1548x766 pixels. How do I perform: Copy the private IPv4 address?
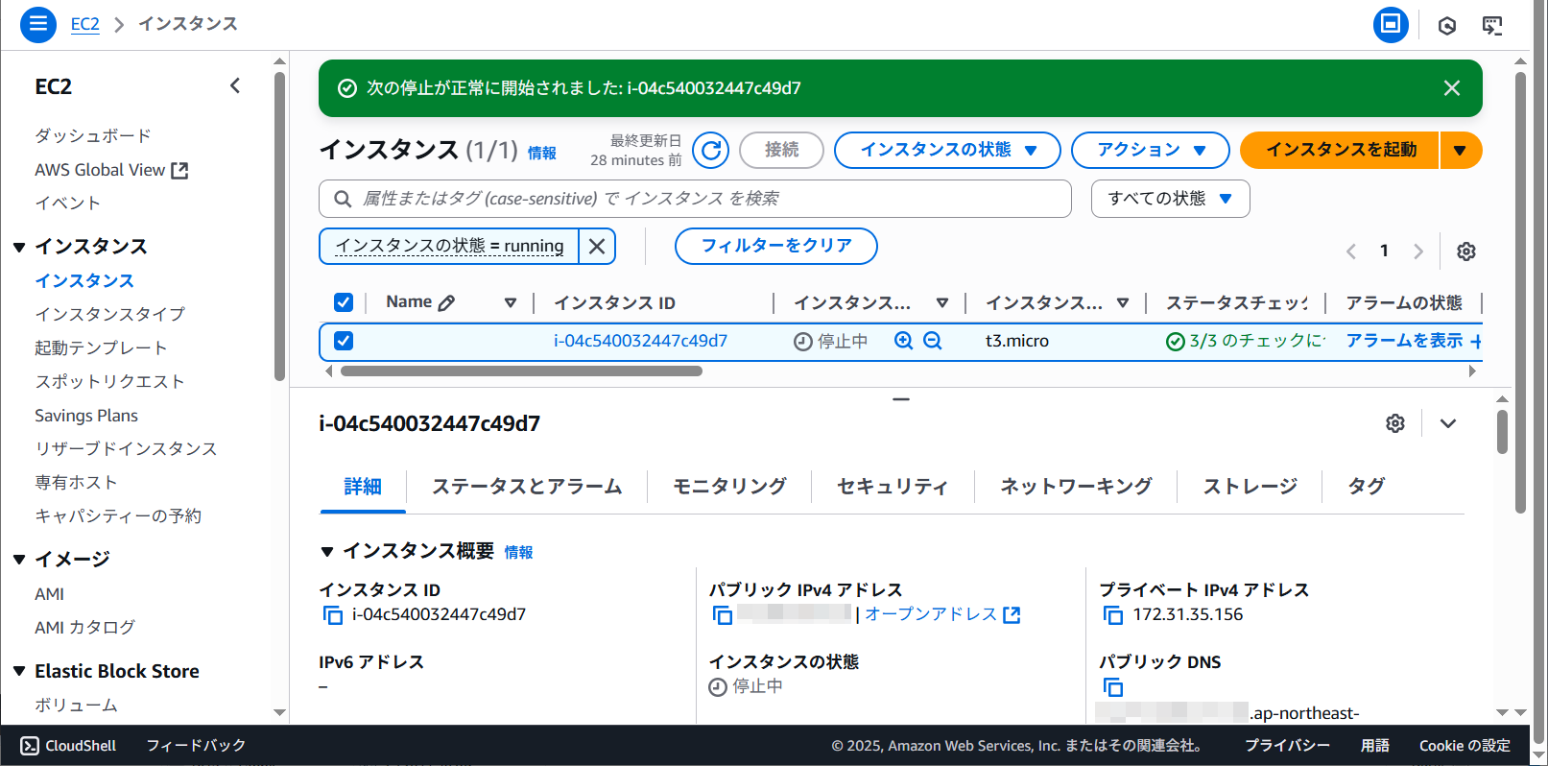click(x=1113, y=615)
